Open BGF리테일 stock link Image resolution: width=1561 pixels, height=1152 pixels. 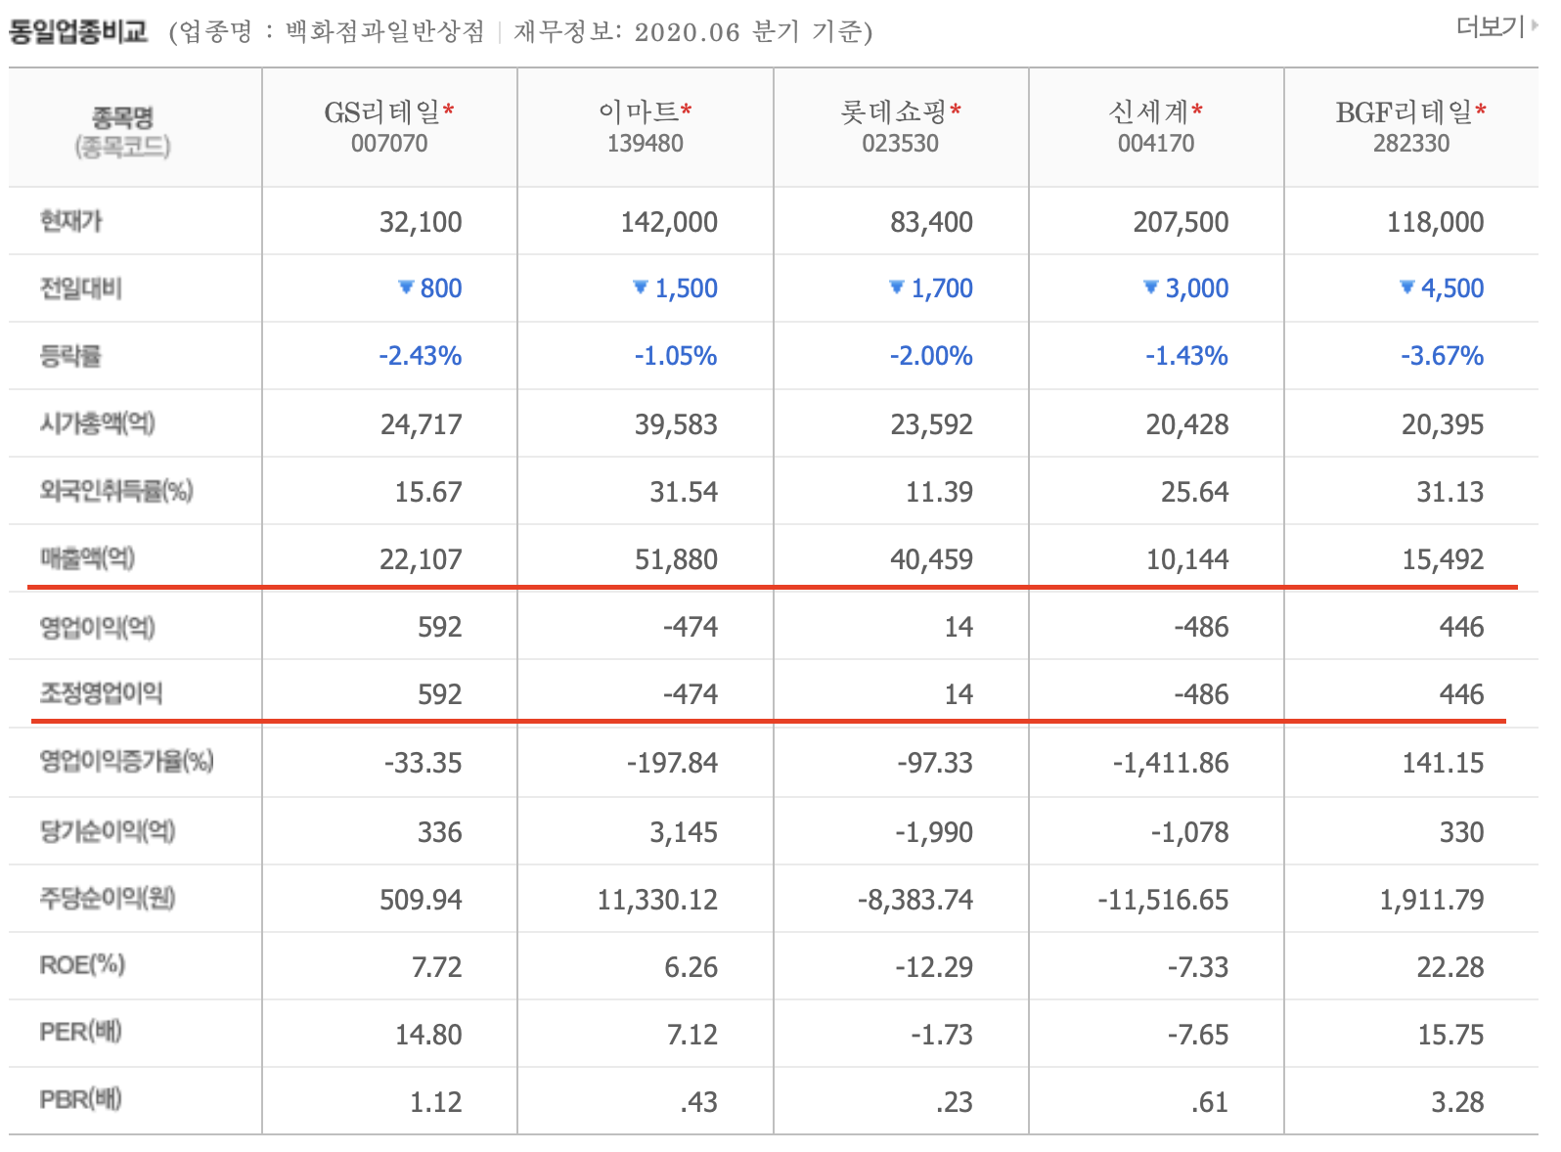[1405, 112]
